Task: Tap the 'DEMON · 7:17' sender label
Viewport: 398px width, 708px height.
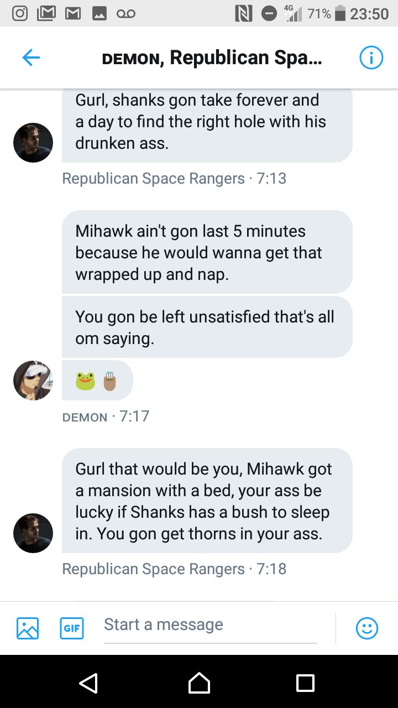Action: pyautogui.click(x=106, y=417)
